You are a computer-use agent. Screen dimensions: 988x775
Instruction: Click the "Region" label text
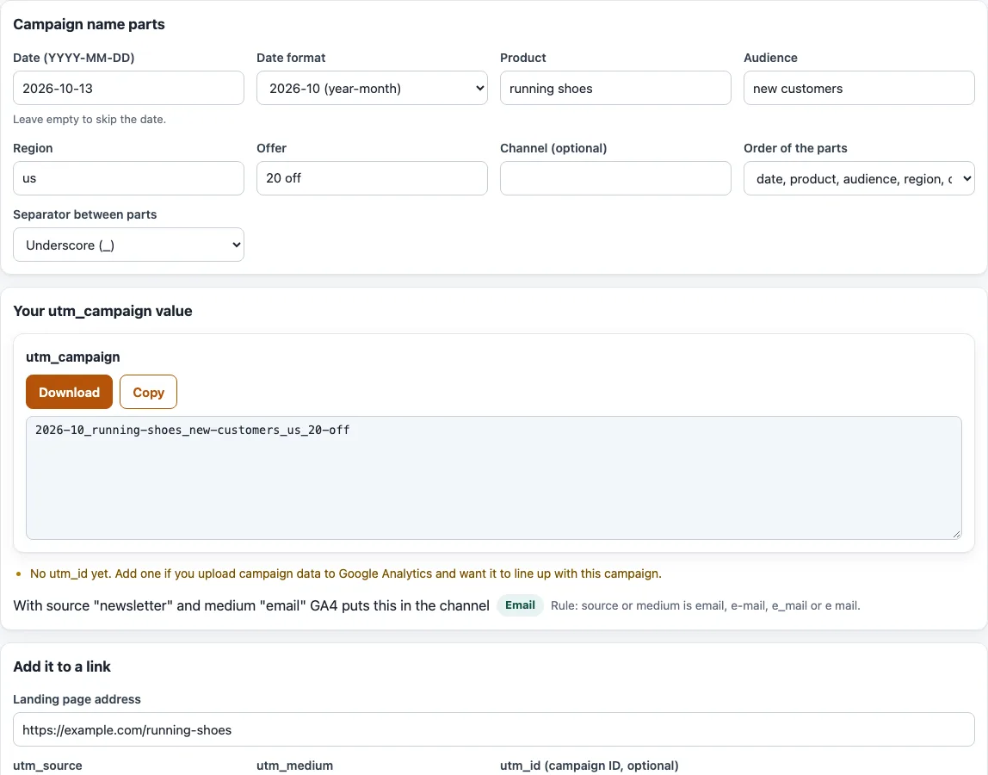tap(33, 148)
